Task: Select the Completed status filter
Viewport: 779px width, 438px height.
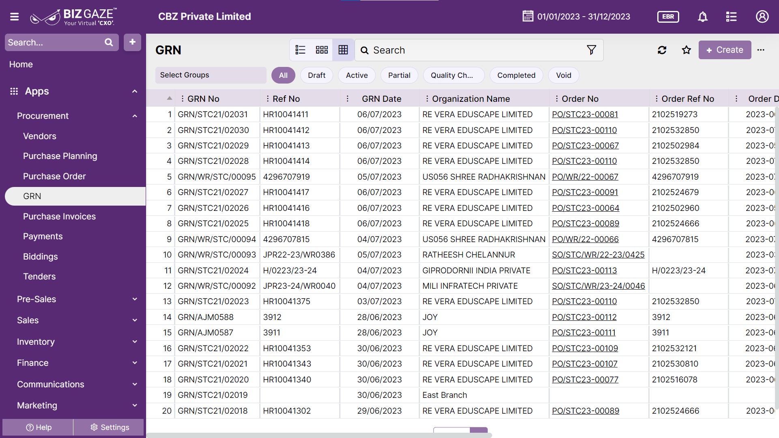Action: point(516,75)
